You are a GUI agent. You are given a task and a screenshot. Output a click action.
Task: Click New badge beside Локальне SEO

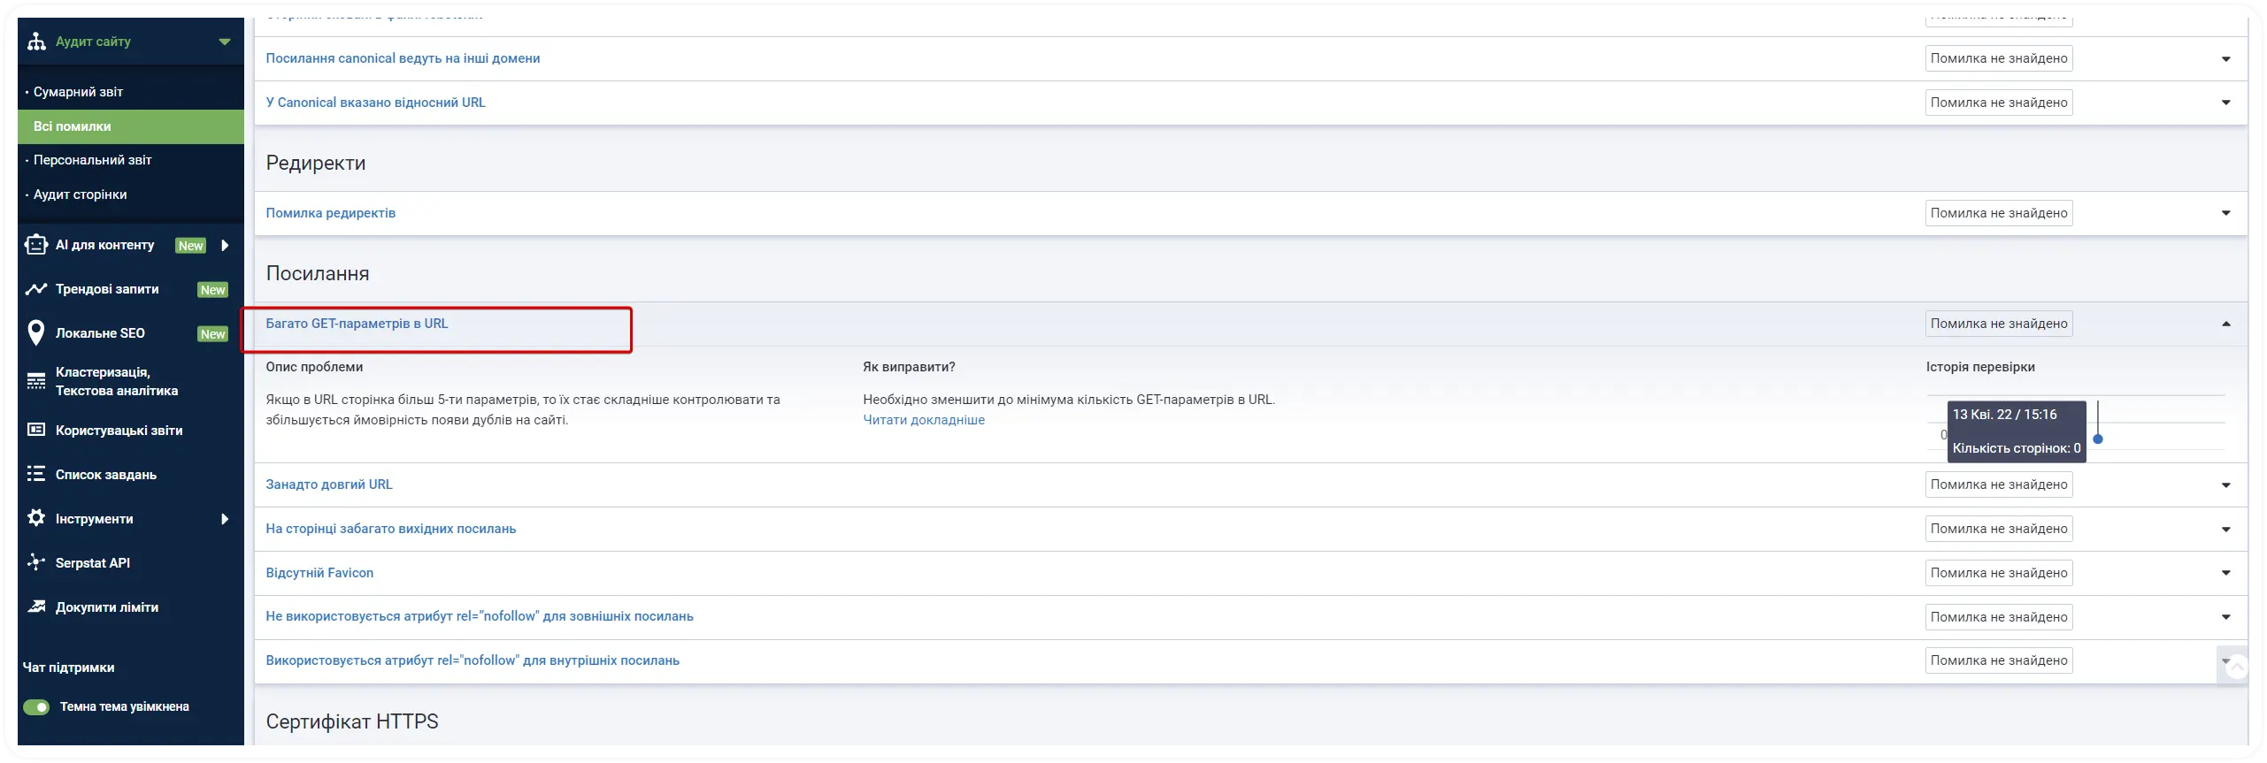click(212, 334)
